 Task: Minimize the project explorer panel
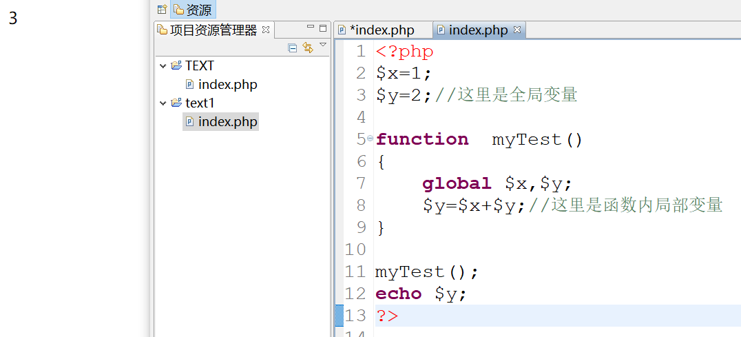(311, 28)
